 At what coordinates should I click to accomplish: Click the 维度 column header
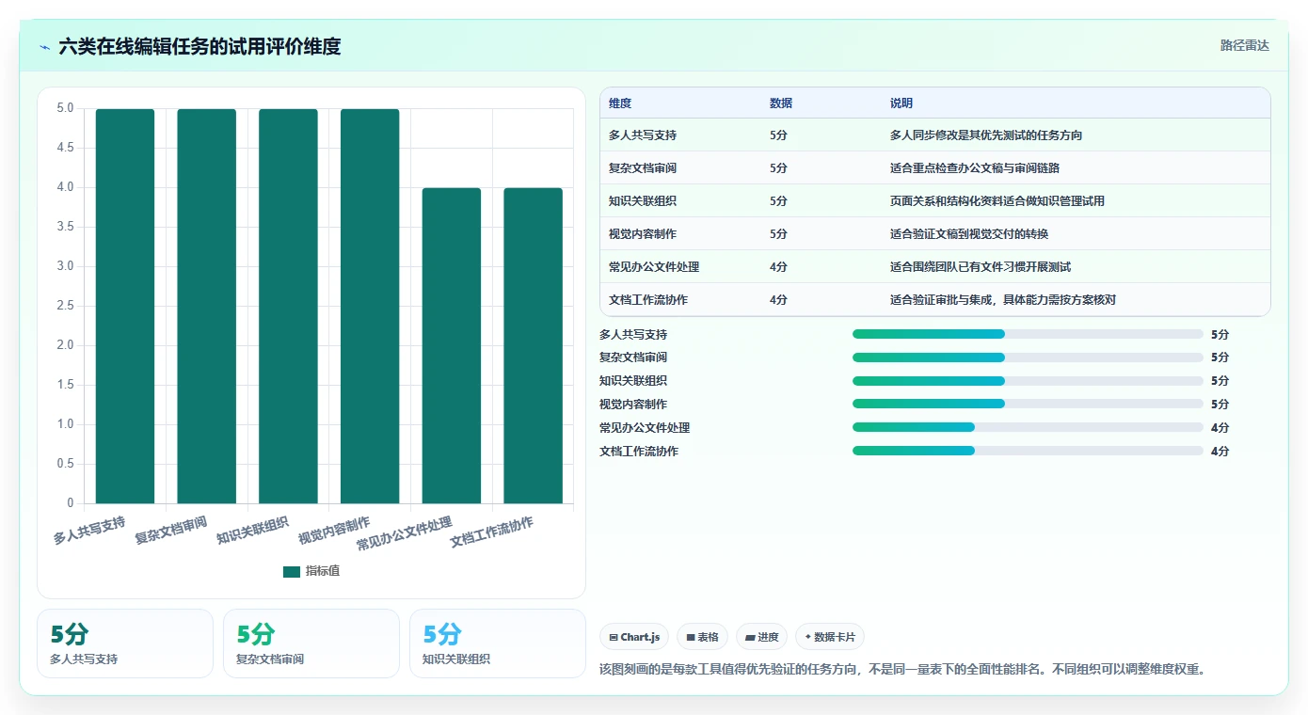pyautogui.click(x=620, y=103)
